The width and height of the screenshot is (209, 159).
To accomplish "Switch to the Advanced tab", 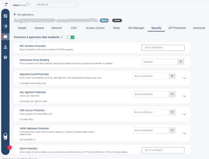I will (x=199, y=28).
